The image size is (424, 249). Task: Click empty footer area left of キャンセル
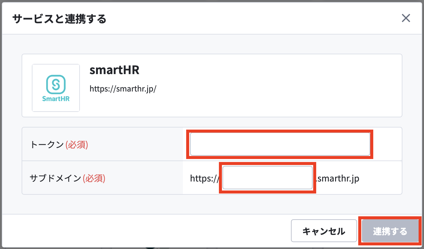pos(144,231)
